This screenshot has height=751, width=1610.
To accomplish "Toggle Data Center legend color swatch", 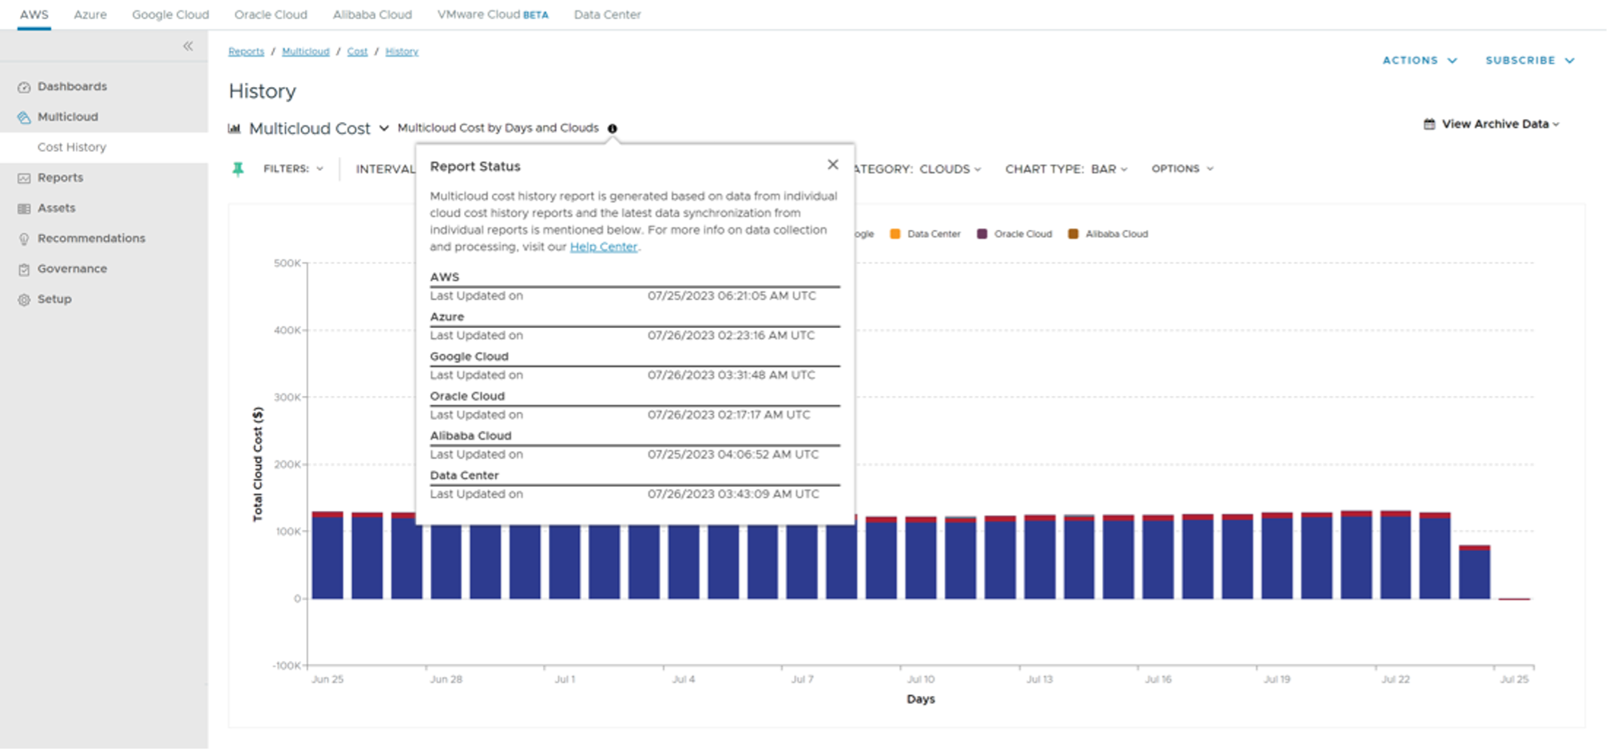I will coord(895,235).
